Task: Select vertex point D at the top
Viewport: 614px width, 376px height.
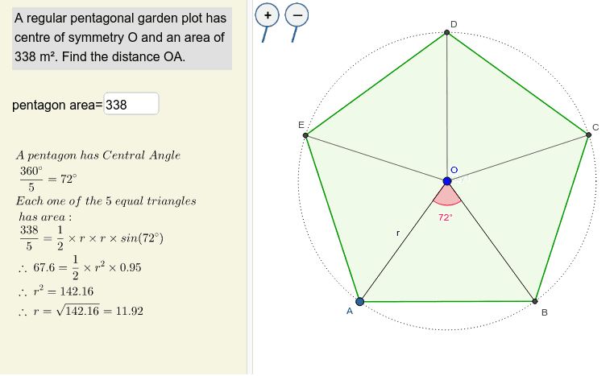Action: coord(446,32)
